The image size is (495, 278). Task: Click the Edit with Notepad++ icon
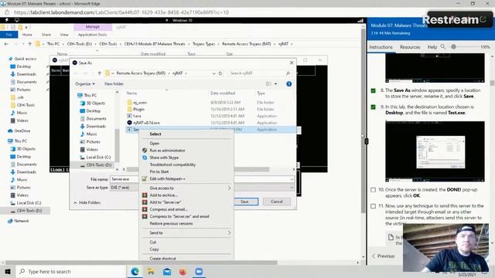pyautogui.click(x=145, y=178)
